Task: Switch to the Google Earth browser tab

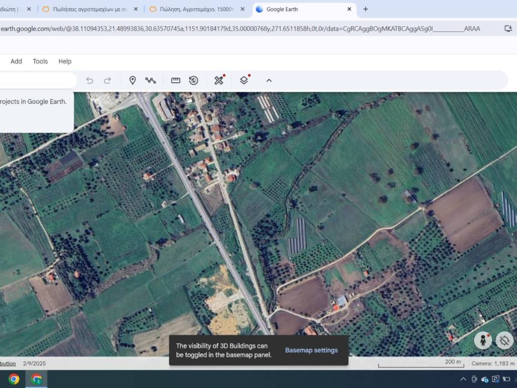Action: click(x=298, y=9)
